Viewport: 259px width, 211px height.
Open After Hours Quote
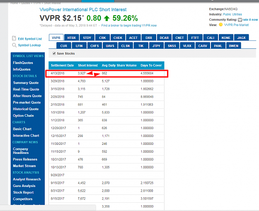pyautogui.click(x=27, y=96)
